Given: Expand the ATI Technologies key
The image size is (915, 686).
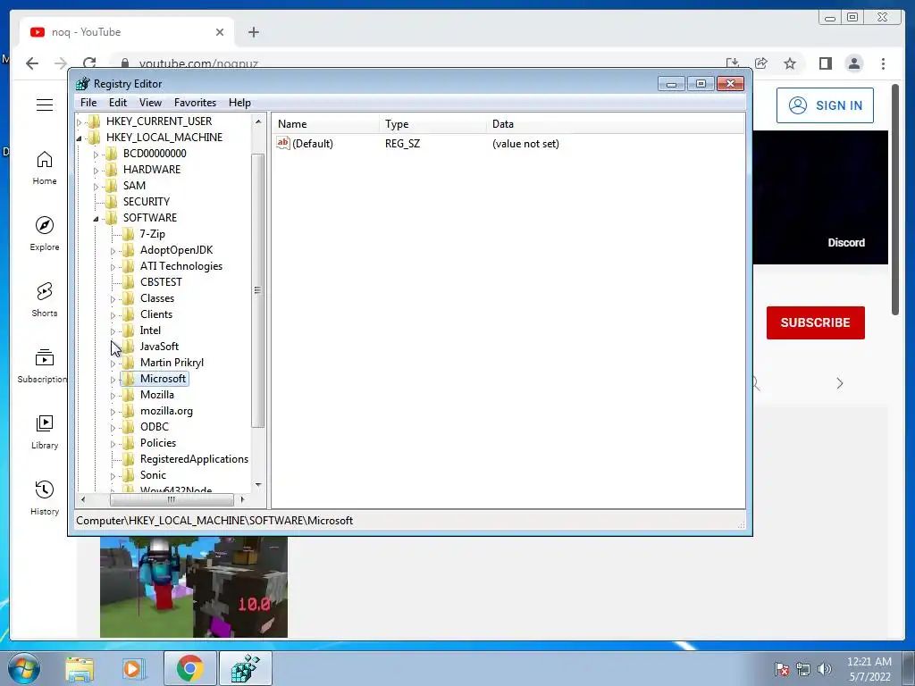Looking at the screenshot, I should tap(113, 267).
